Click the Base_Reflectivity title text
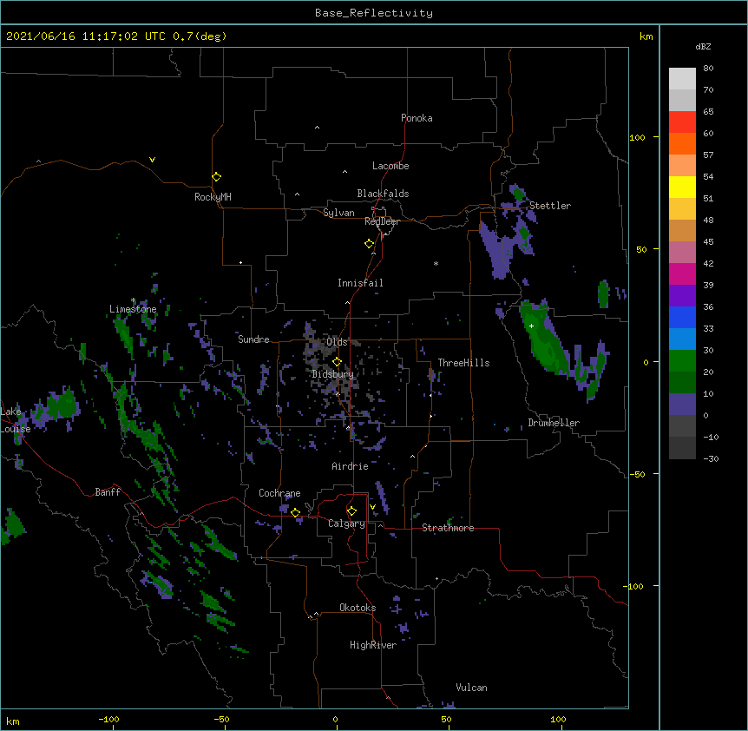 pyautogui.click(x=374, y=13)
